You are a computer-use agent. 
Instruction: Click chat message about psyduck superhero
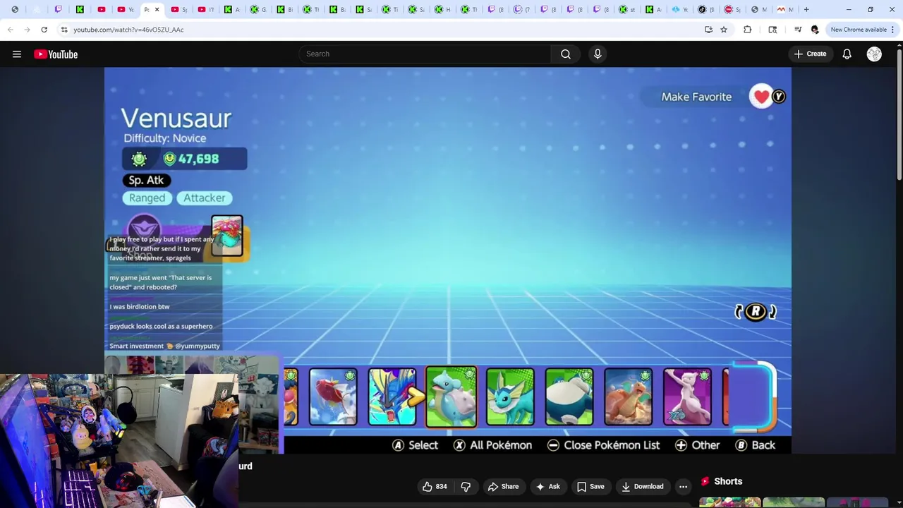coord(161,326)
